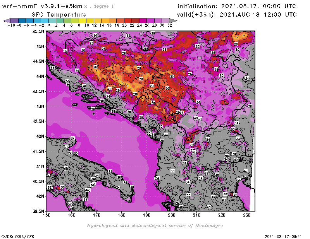Image resolution: width=310 pixels, height=239 pixels.
Task: Click the 'x . degree )' gray text
Action: (99, 6)
